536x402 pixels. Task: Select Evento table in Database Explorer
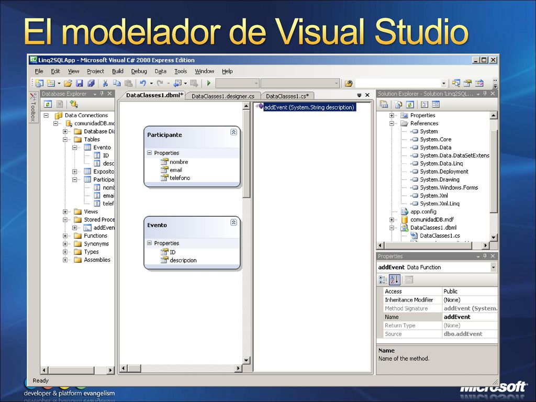(x=102, y=147)
